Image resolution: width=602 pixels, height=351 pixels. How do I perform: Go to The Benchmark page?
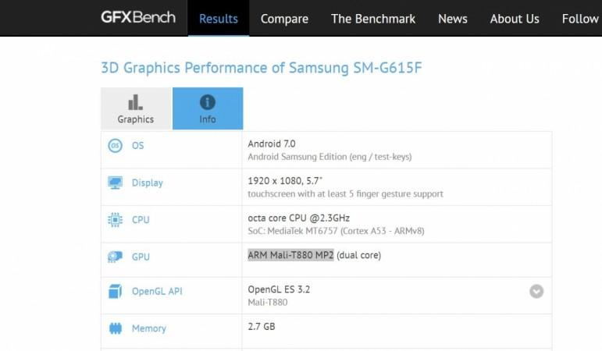372,19
